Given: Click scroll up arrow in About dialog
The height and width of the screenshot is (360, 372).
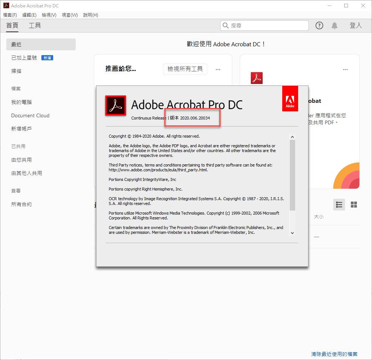Looking at the screenshot, I should 292,137.
